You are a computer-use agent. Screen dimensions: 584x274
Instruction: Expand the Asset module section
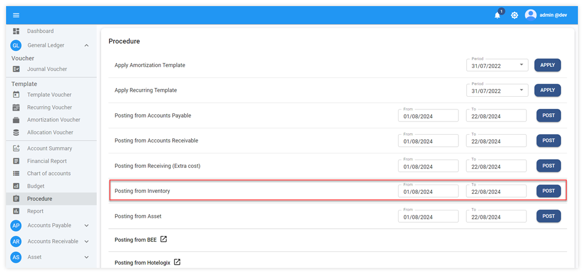(86, 257)
